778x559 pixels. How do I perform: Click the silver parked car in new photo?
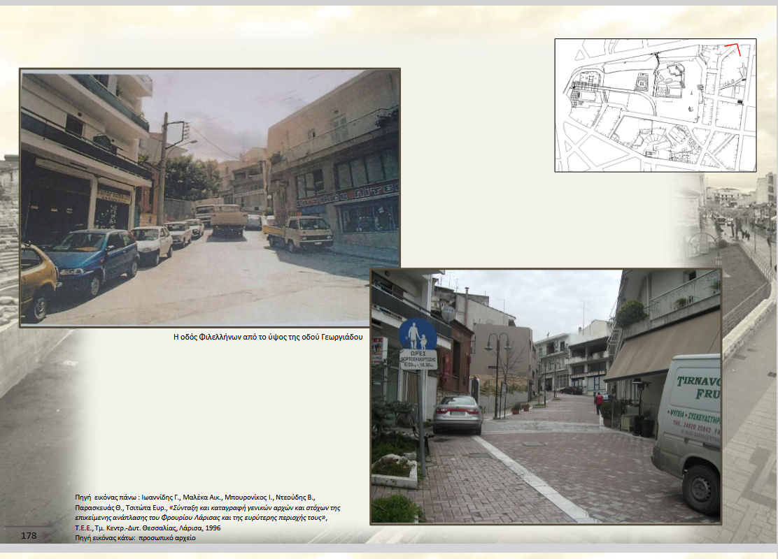457,414
